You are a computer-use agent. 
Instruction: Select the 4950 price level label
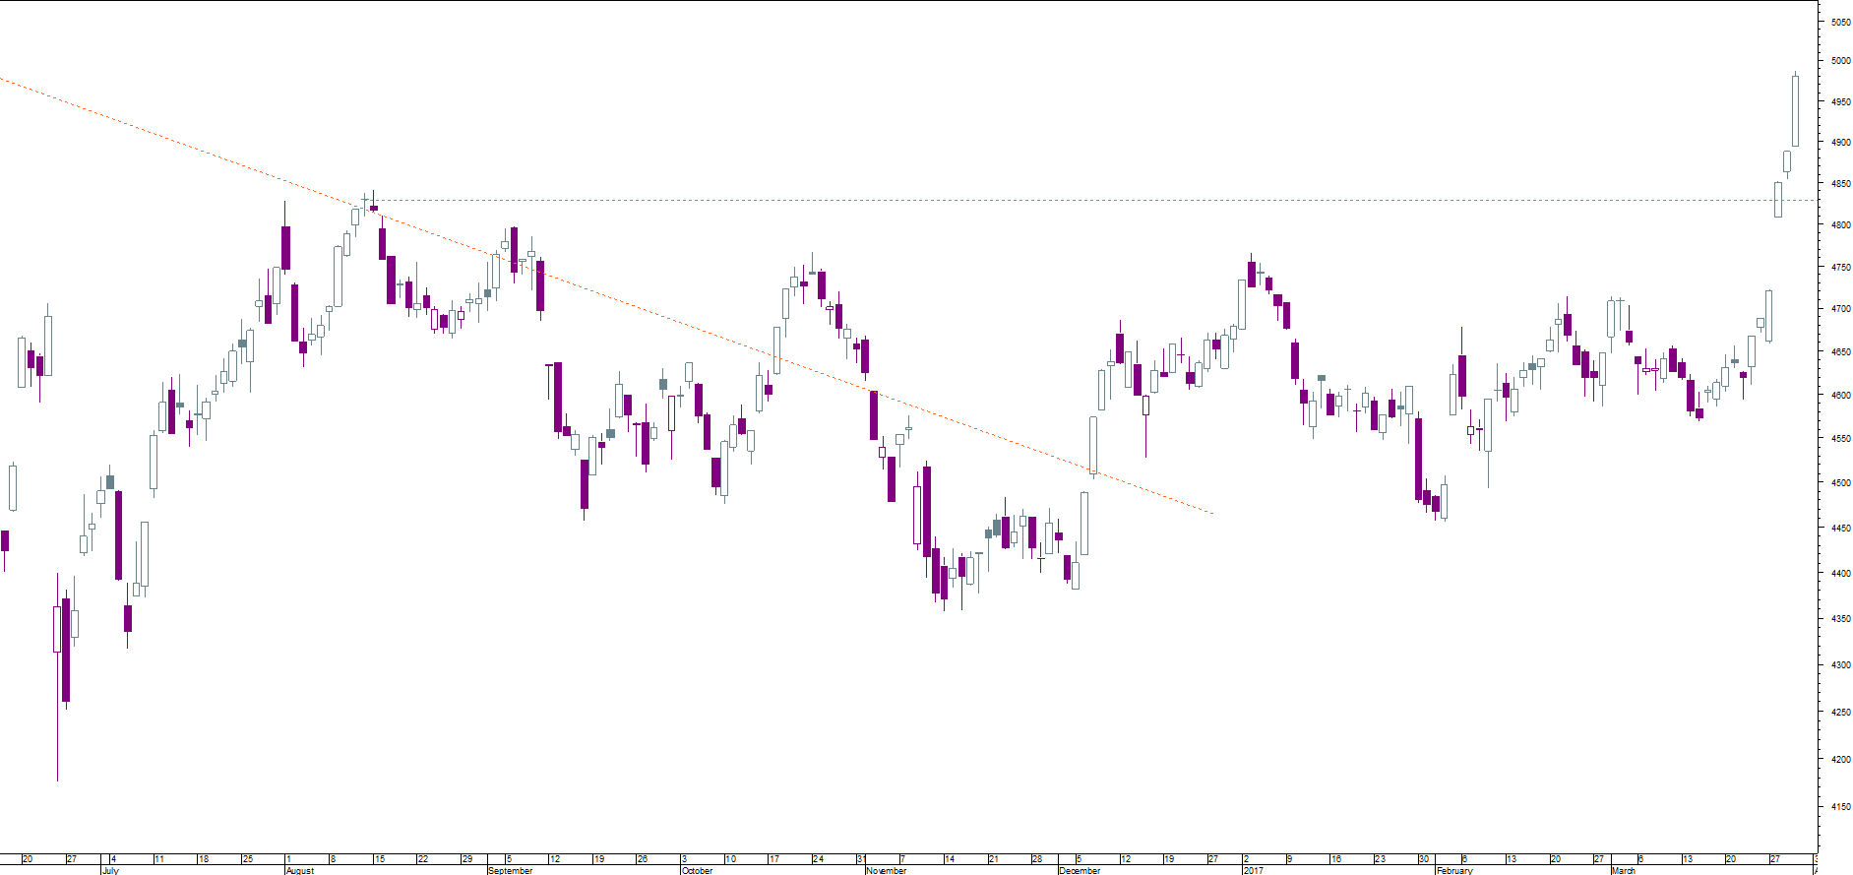tap(1840, 102)
